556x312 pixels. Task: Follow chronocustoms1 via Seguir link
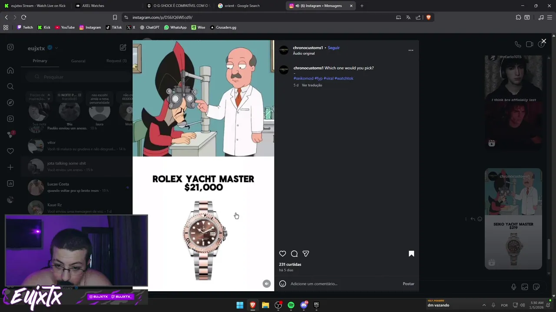click(334, 48)
